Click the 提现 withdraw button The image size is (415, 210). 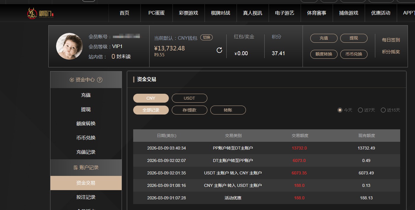[354, 38]
